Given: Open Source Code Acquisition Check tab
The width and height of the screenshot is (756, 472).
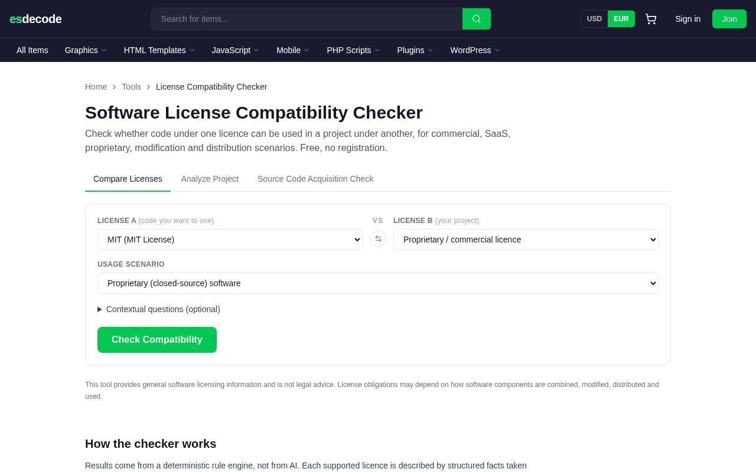Looking at the screenshot, I should [x=315, y=179].
